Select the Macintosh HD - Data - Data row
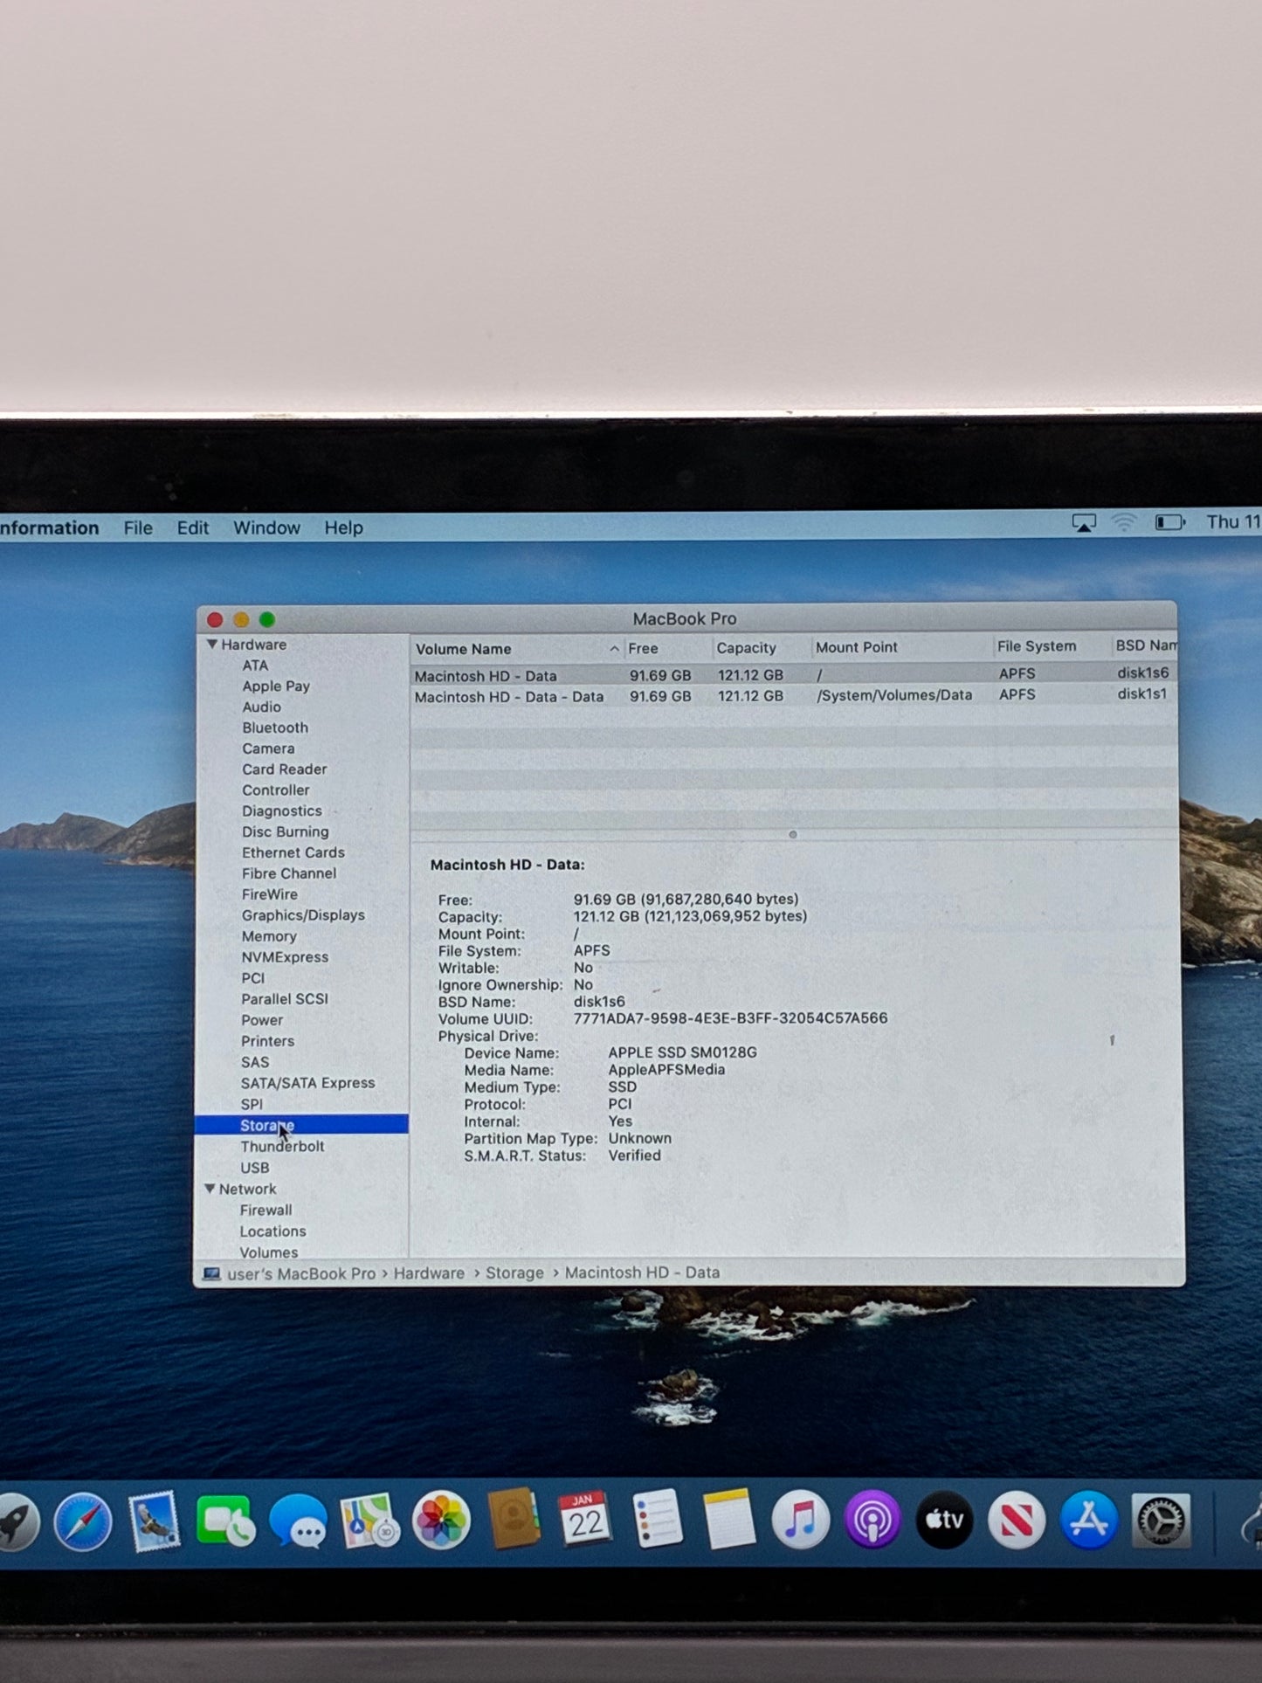The height and width of the screenshot is (1683, 1262). [x=793, y=695]
